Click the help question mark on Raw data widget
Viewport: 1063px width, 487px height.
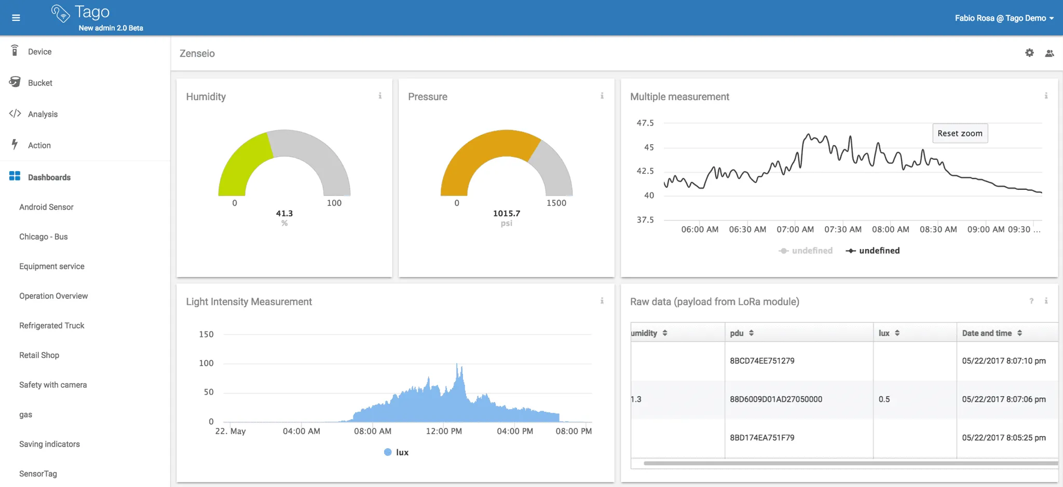(1032, 301)
